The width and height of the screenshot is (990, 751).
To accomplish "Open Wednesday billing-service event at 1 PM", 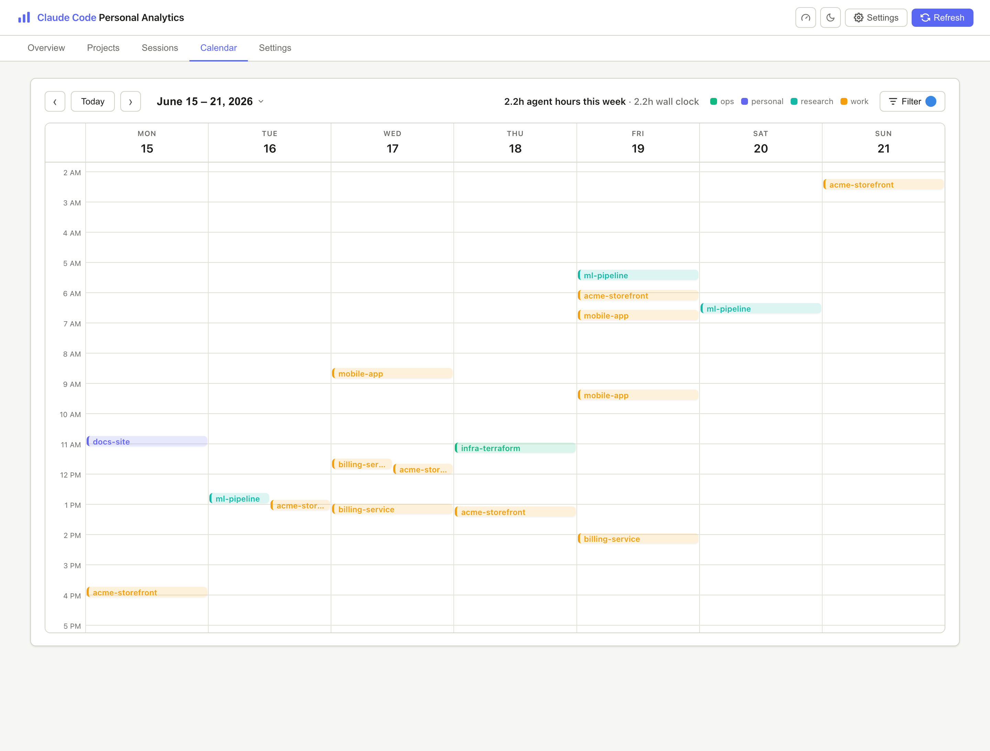I will [x=392, y=509].
